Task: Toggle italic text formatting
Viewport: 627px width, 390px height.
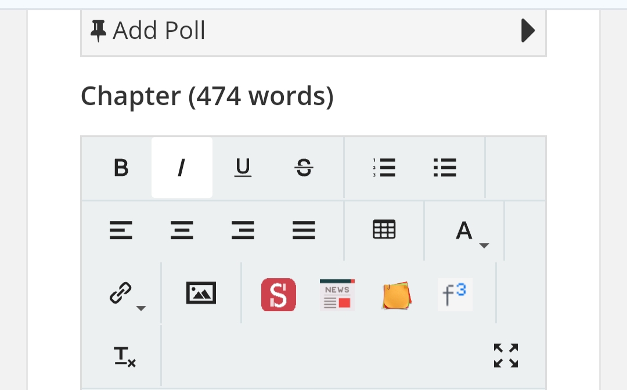Action: point(182,168)
